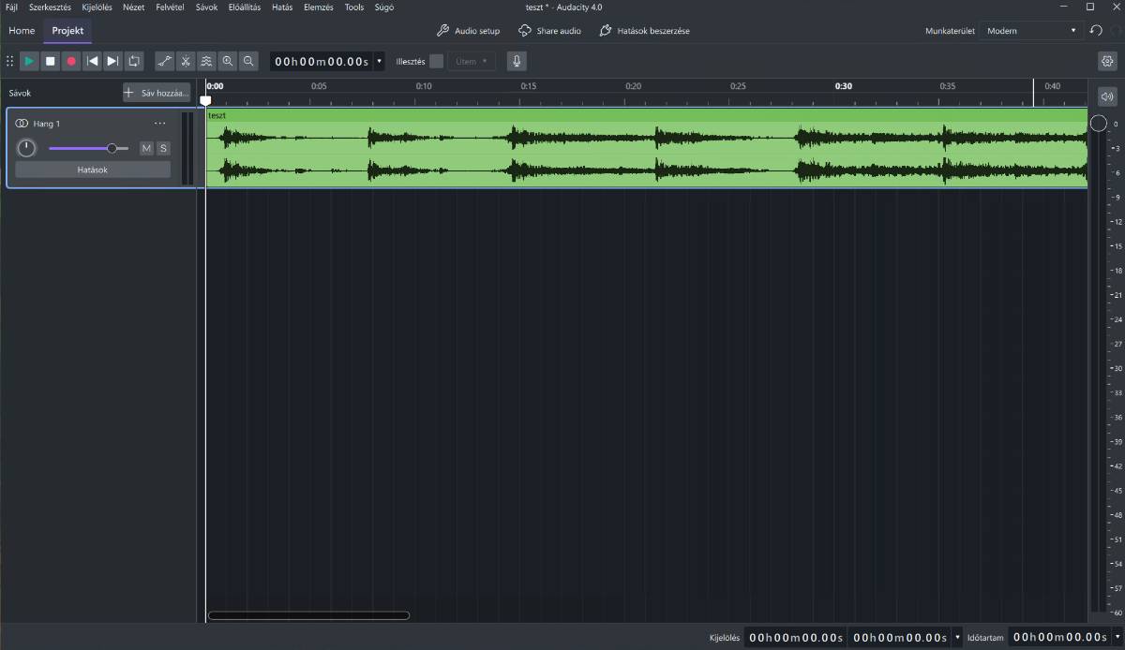Open the Időtartam format dropdown arrow
The width and height of the screenshot is (1125, 650).
coord(1117,638)
